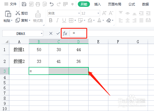Click the align left icon
Viewport: 154px width, 111px height.
(121, 21)
